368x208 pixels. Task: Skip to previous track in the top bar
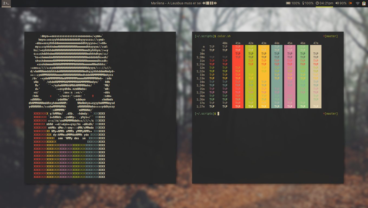point(204,3)
